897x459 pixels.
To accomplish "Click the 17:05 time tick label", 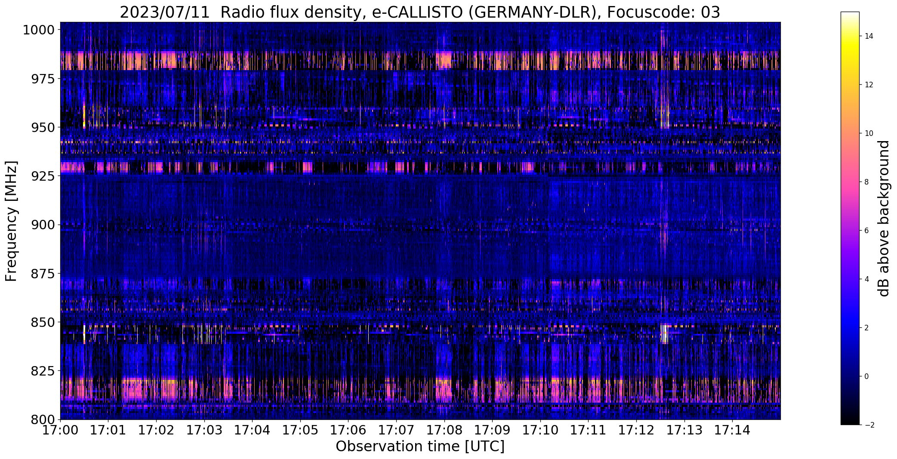I will 300,430.
